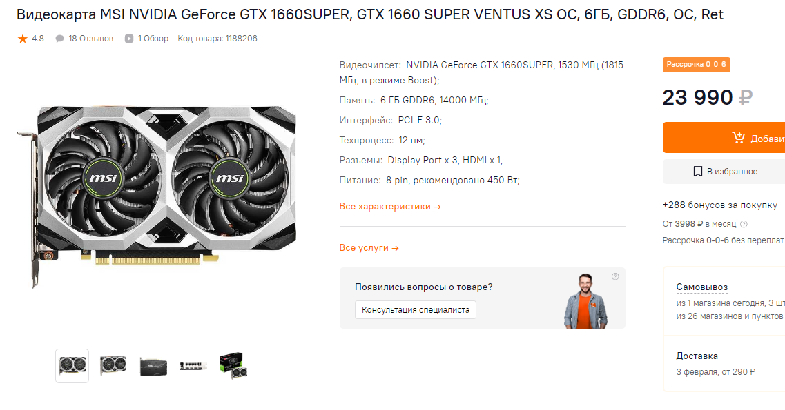Screen dimensions: 785x410
Task: Select second angled-view thumbnail
Action: [113, 366]
